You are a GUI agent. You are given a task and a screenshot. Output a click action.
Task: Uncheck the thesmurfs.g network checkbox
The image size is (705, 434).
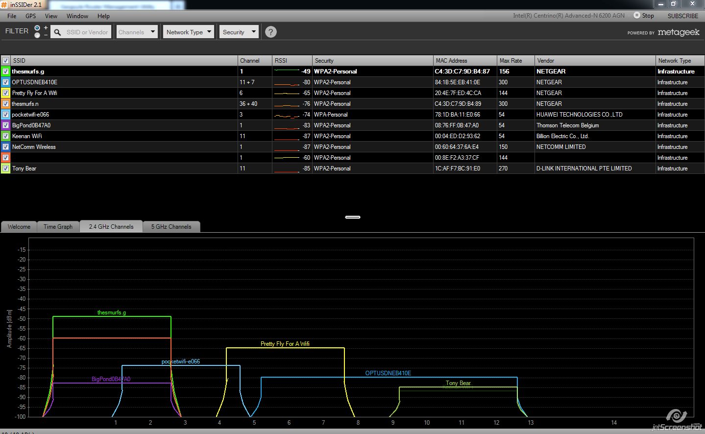click(5, 72)
